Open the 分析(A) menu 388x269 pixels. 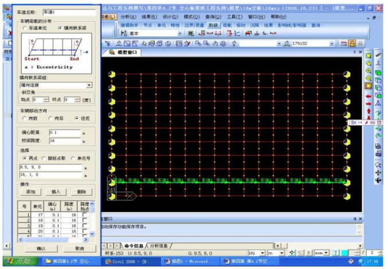(x=128, y=17)
